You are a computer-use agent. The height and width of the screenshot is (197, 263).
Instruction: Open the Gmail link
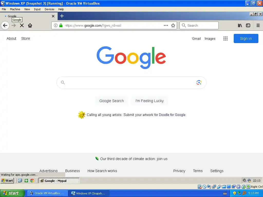[196, 38]
